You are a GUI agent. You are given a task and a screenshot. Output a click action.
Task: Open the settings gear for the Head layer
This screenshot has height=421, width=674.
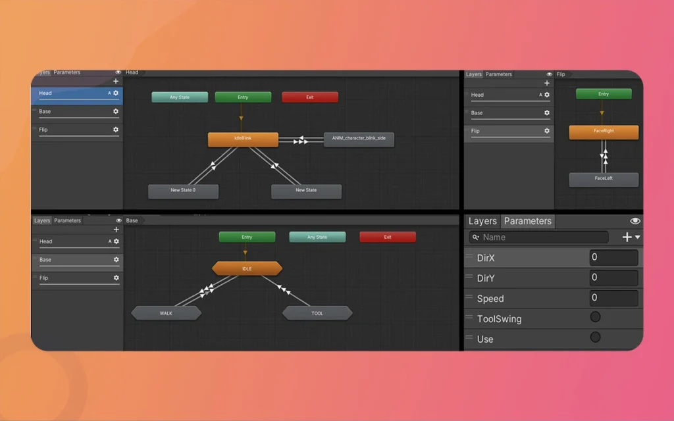pos(116,93)
